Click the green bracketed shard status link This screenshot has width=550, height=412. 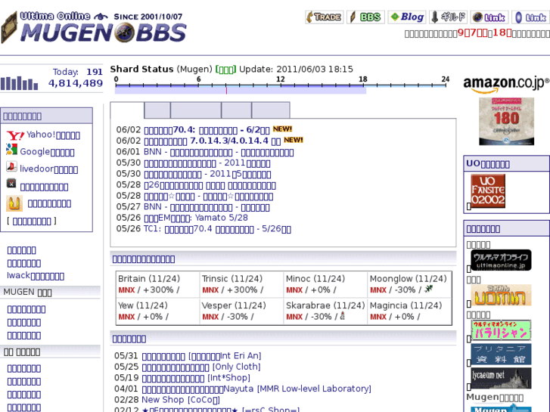pyautogui.click(x=225, y=70)
